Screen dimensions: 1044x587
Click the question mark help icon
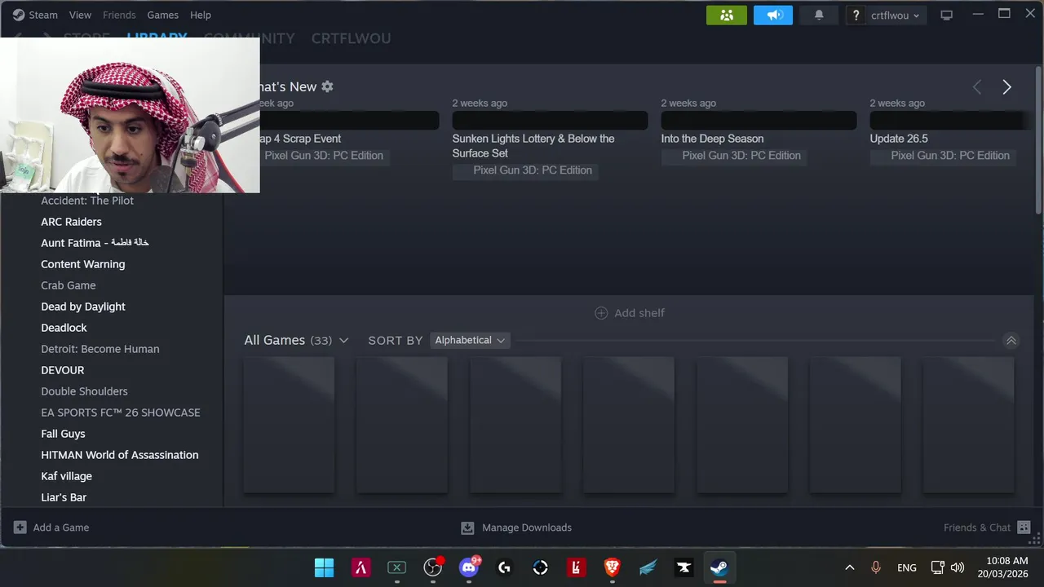pyautogui.click(x=856, y=15)
